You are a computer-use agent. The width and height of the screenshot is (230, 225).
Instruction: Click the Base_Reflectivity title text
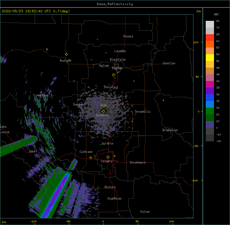pyautogui.click(x=115, y=4)
